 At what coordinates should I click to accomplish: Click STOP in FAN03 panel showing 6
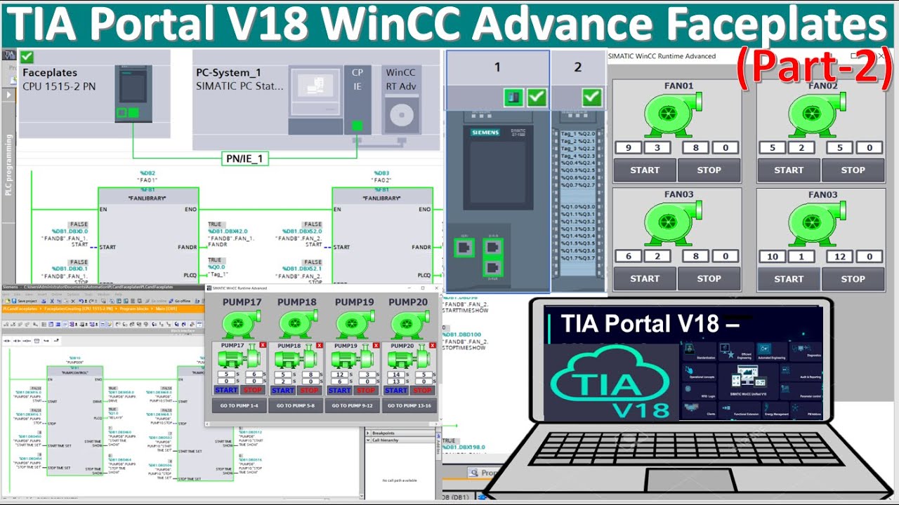click(709, 278)
